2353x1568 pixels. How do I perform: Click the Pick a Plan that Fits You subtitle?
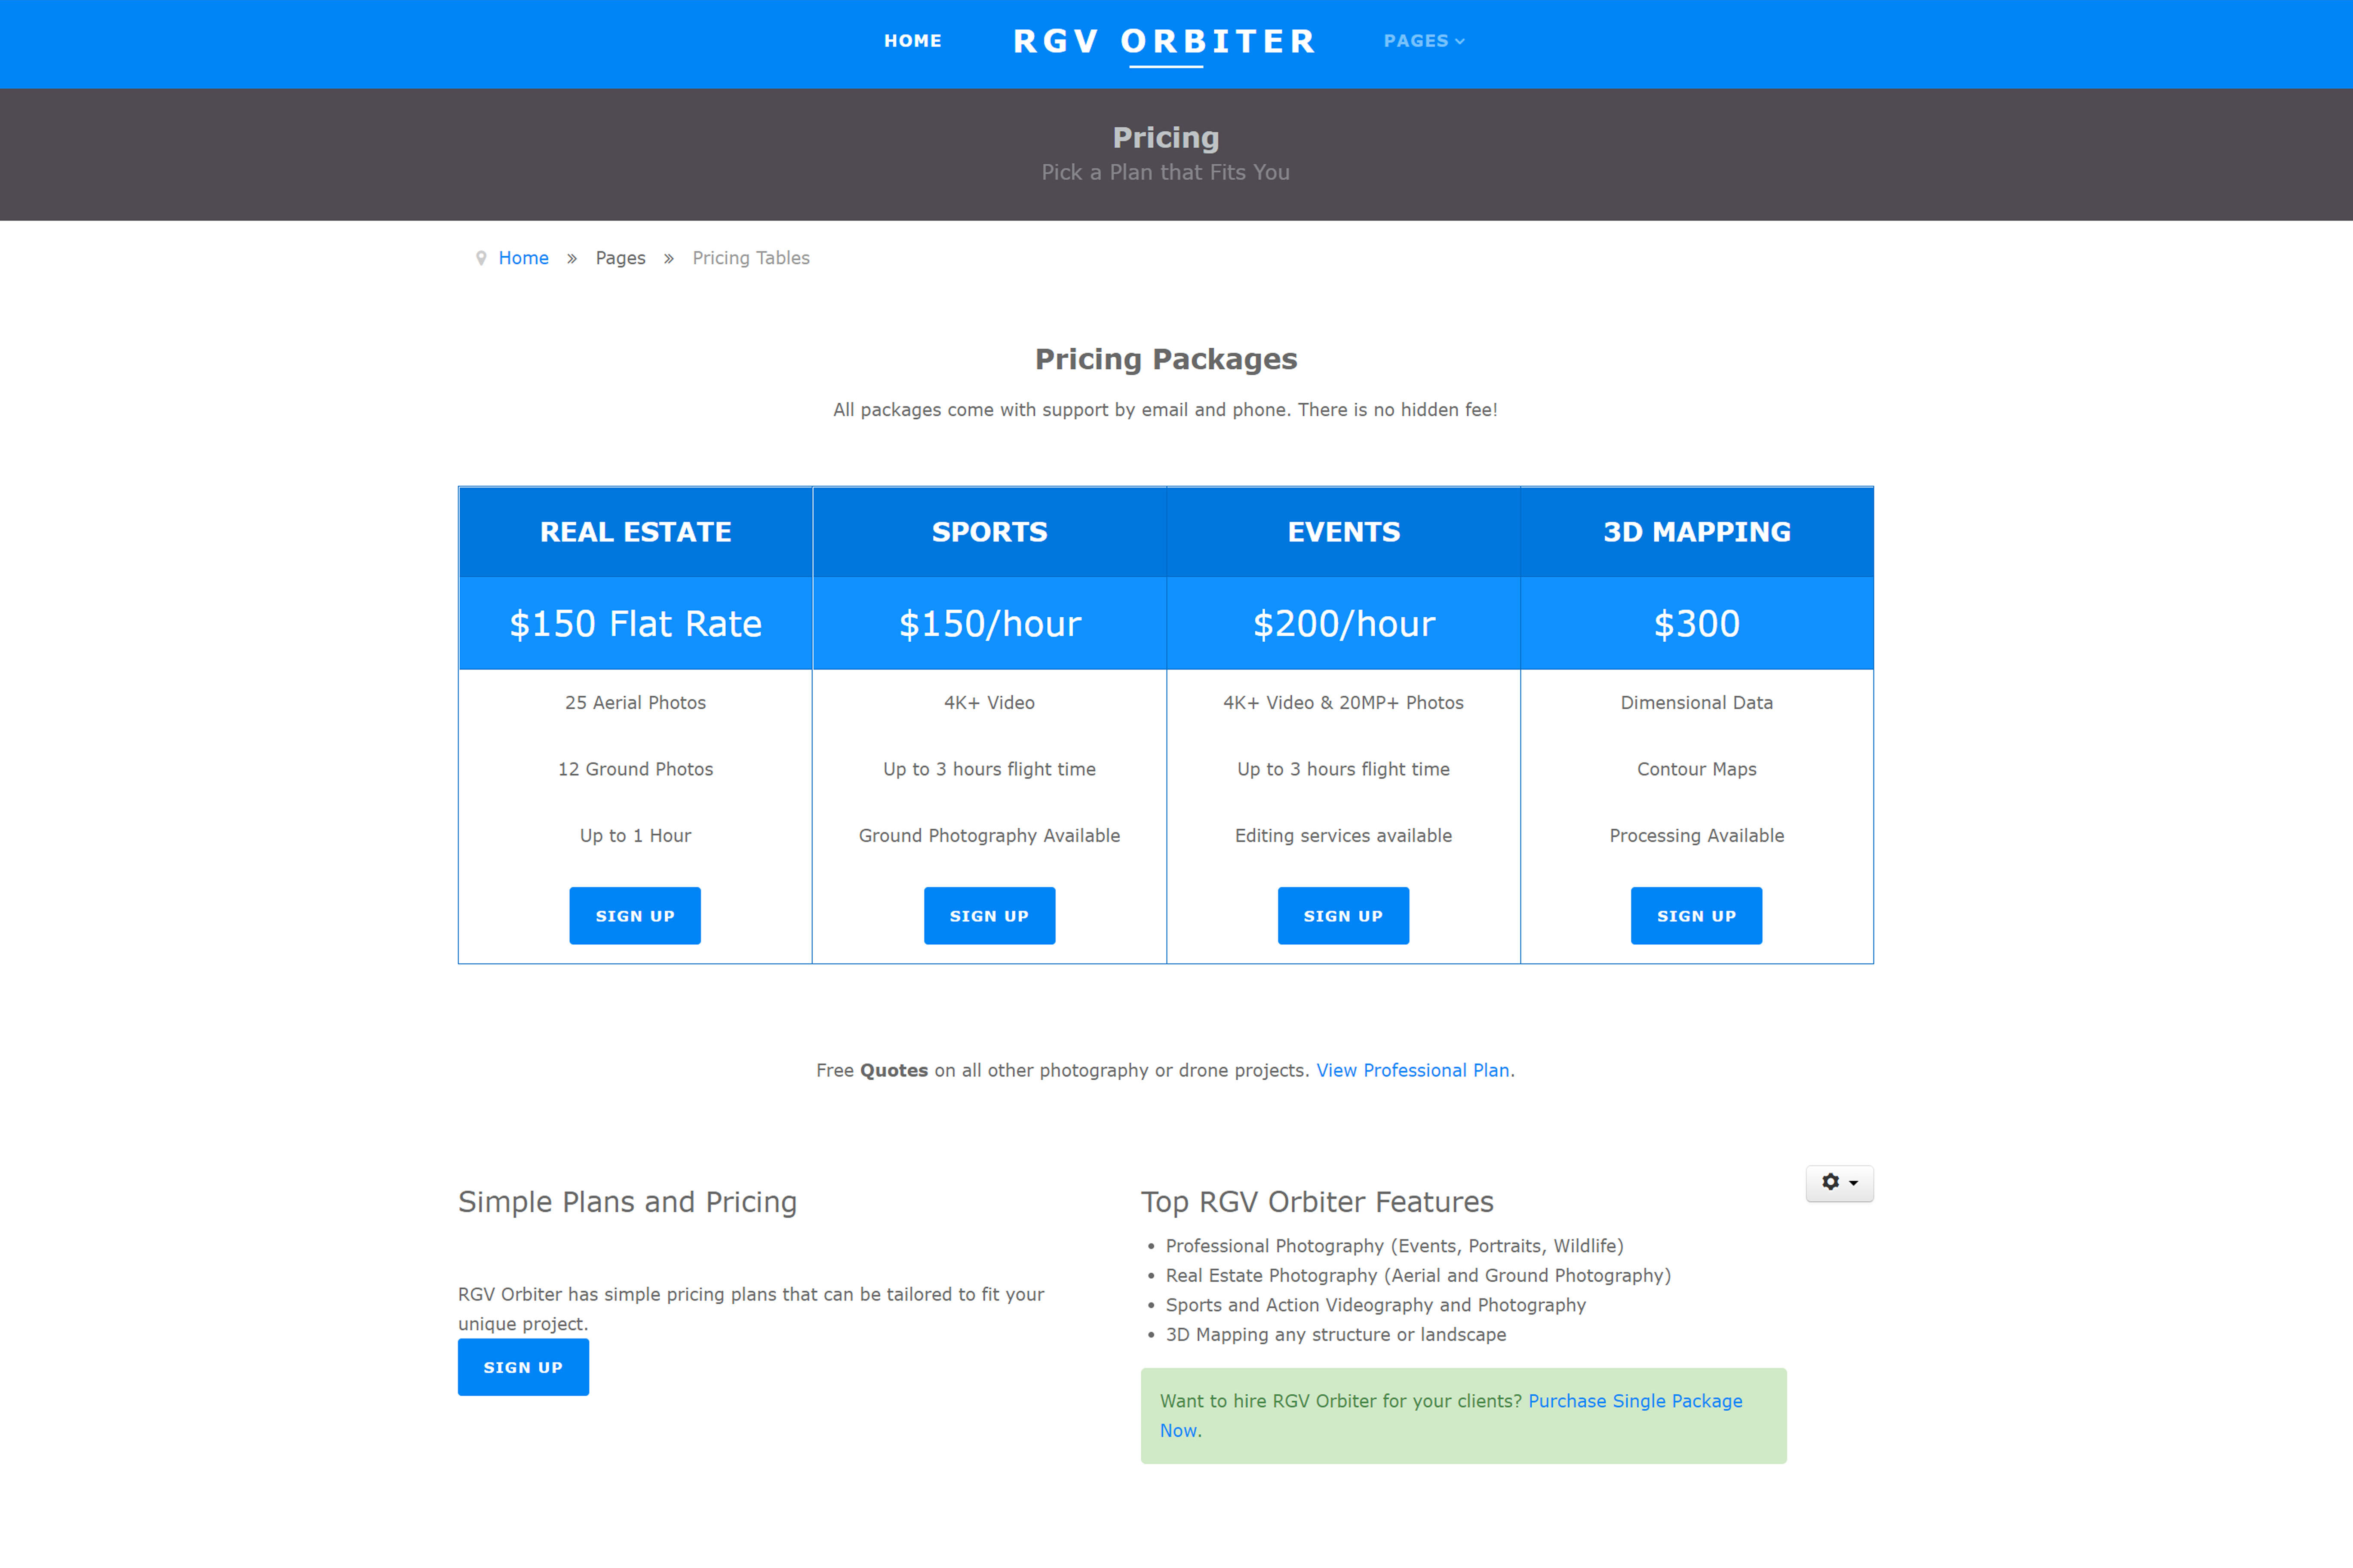(1165, 172)
